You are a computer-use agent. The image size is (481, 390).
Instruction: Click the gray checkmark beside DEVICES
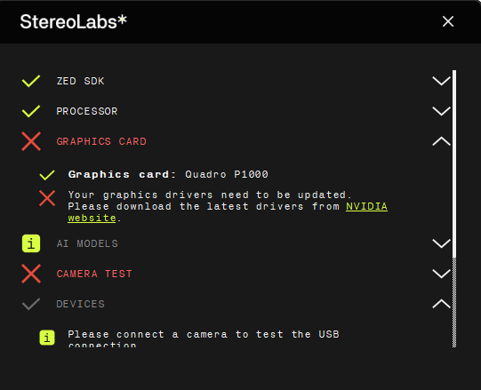point(31,304)
